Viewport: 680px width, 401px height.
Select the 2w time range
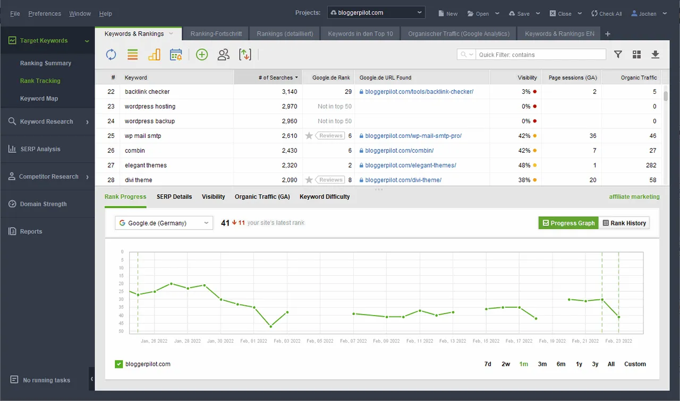pyautogui.click(x=506, y=364)
